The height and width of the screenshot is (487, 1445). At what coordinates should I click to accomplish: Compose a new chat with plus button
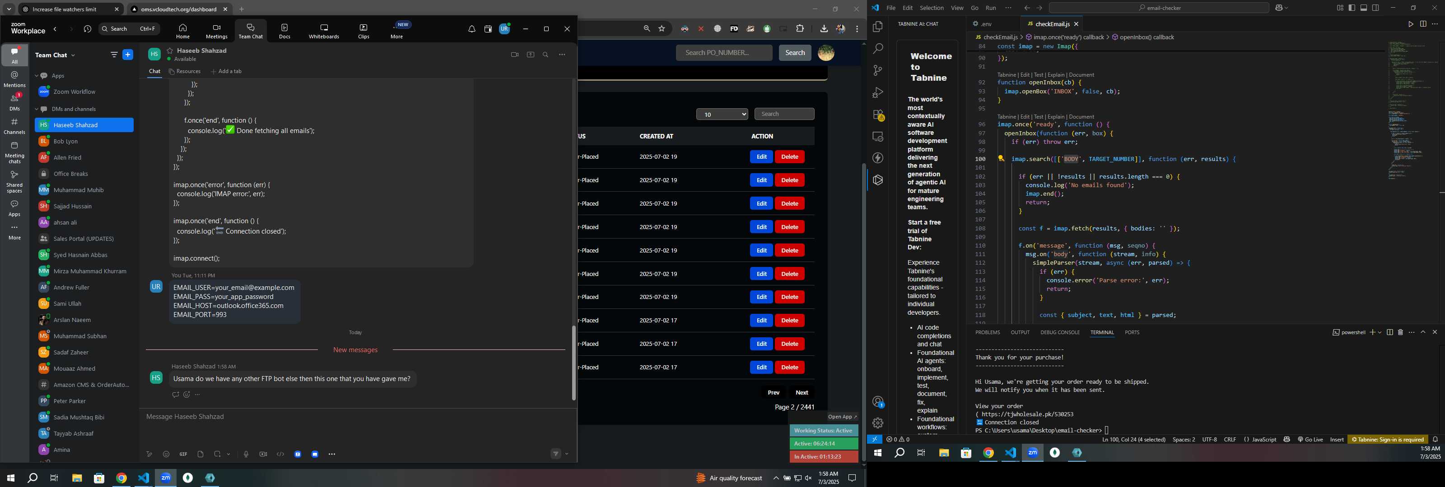click(128, 55)
